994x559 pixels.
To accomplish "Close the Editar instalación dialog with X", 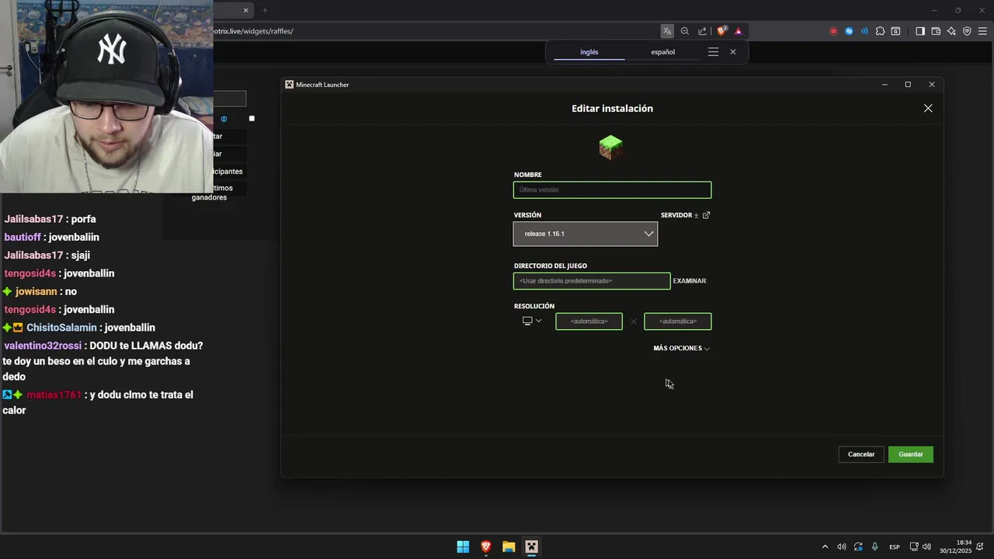I will coord(928,109).
